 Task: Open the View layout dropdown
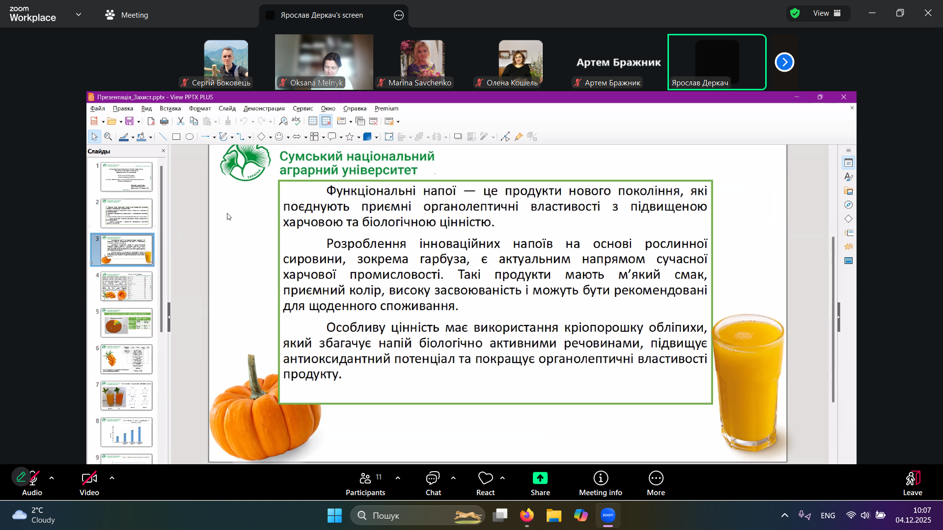[827, 13]
